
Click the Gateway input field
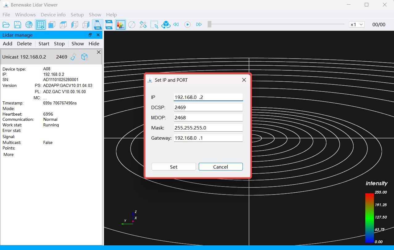click(x=208, y=138)
